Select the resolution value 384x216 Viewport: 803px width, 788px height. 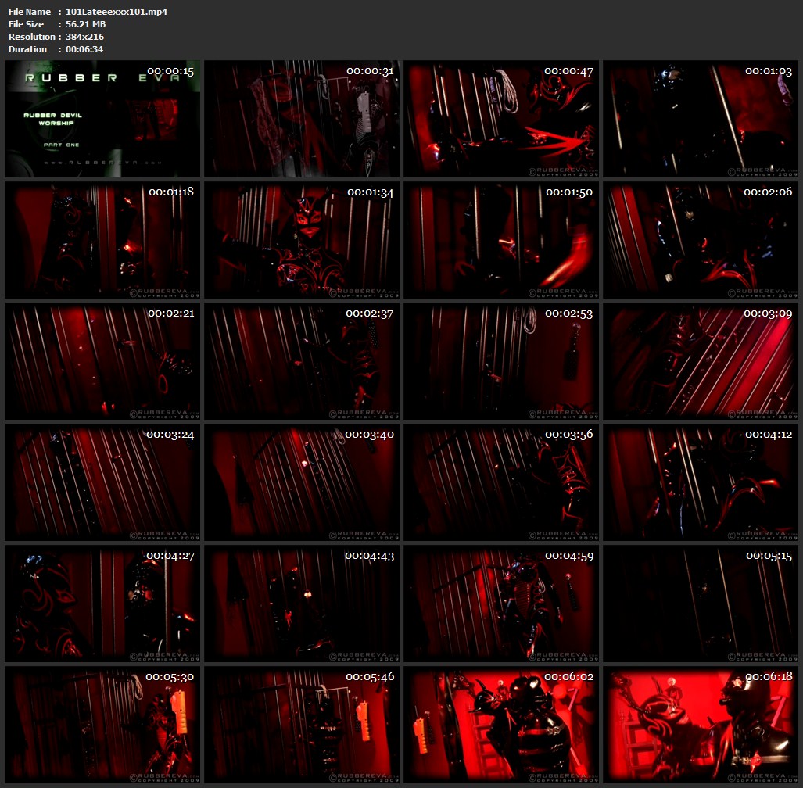(x=84, y=37)
